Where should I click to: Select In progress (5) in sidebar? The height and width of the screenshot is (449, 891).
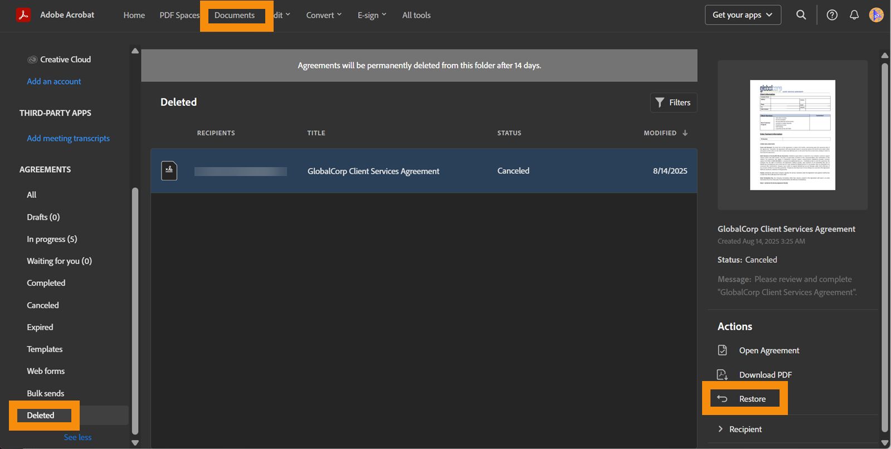(52, 239)
